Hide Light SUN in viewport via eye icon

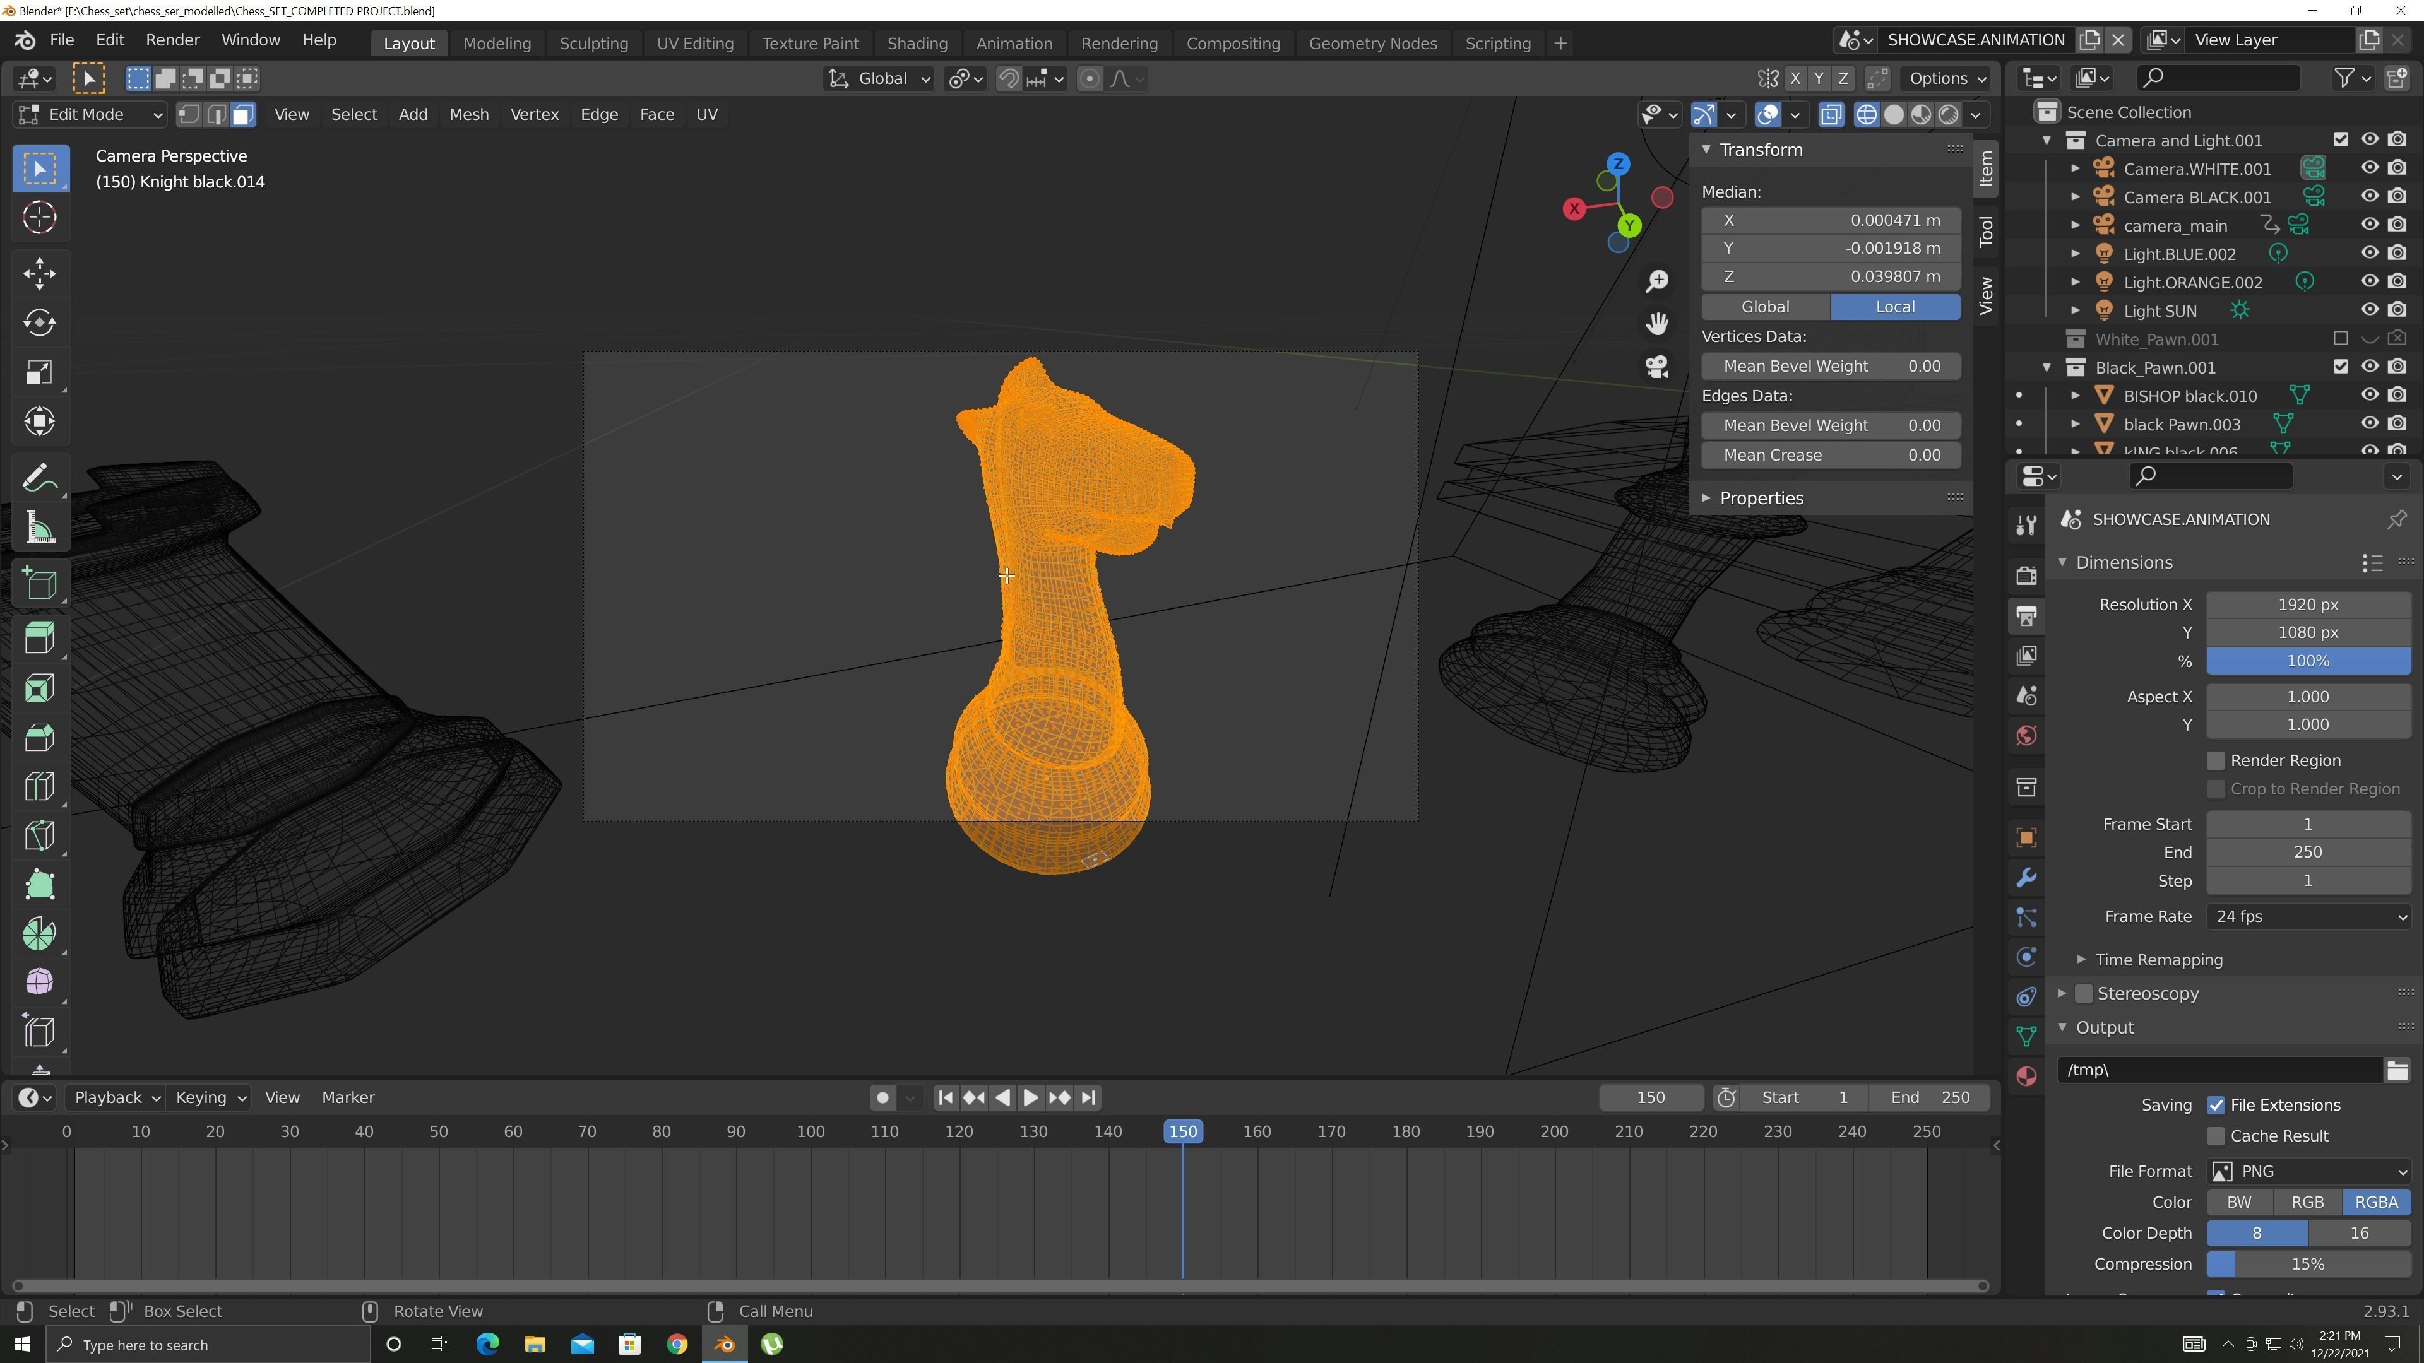(2370, 310)
